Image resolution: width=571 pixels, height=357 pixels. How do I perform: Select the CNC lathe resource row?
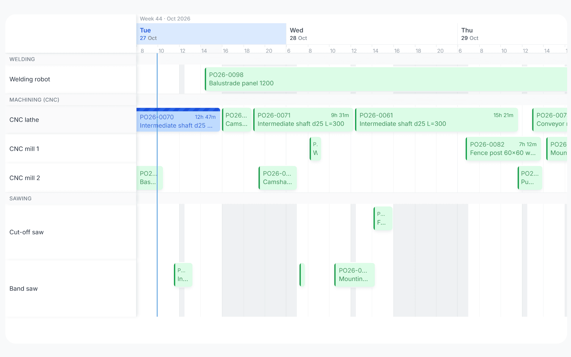click(x=71, y=120)
